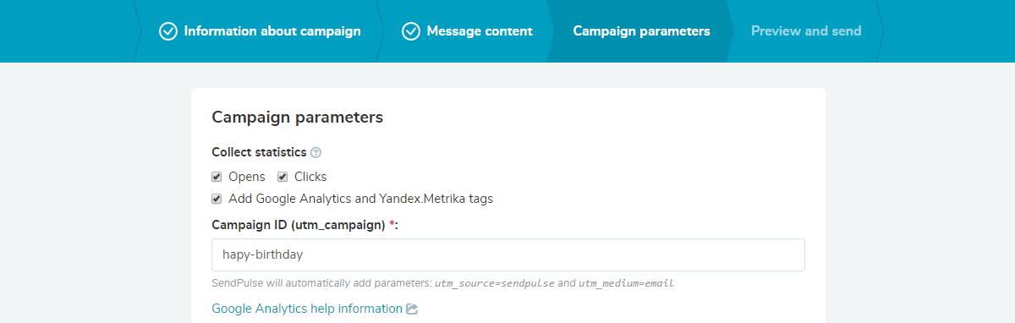The height and width of the screenshot is (323, 1015).
Task: Toggle the Clicks statistics checkbox
Action: click(x=283, y=177)
